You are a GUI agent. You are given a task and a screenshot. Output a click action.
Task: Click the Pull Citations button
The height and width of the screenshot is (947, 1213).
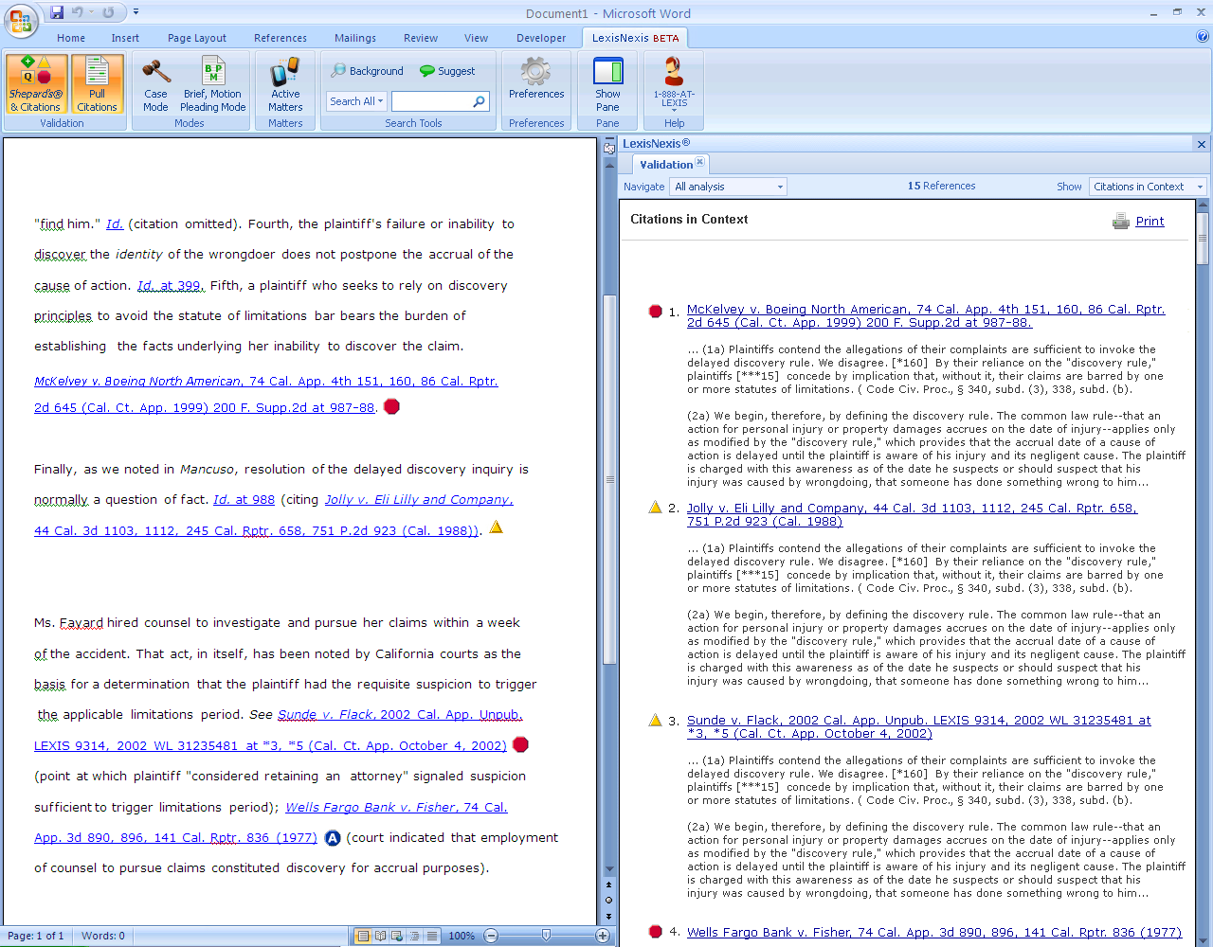coord(98,83)
